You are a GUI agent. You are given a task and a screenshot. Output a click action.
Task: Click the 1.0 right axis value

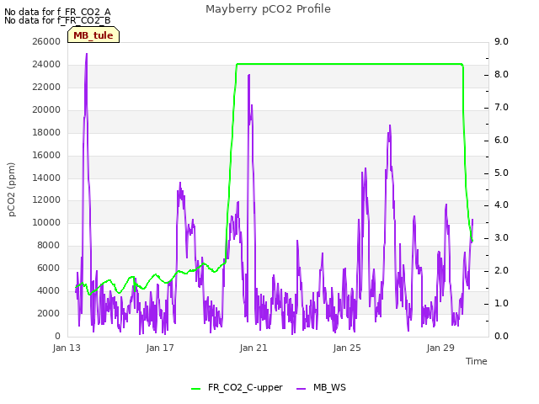[501, 303]
